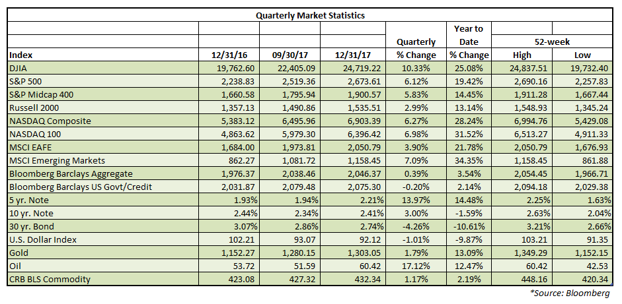
Task: Click the 52-week header cell
Action: tap(551, 42)
